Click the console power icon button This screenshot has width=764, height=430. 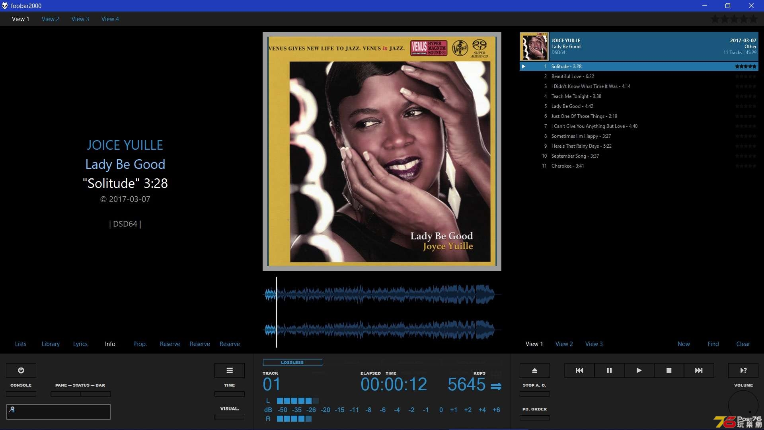pyautogui.click(x=21, y=370)
